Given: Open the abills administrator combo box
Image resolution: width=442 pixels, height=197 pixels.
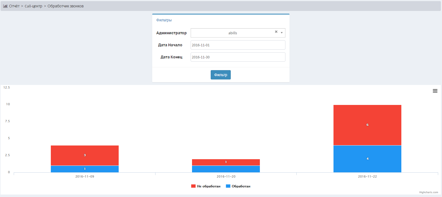Looking at the screenshot, I should pyautogui.click(x=232, y=33).
